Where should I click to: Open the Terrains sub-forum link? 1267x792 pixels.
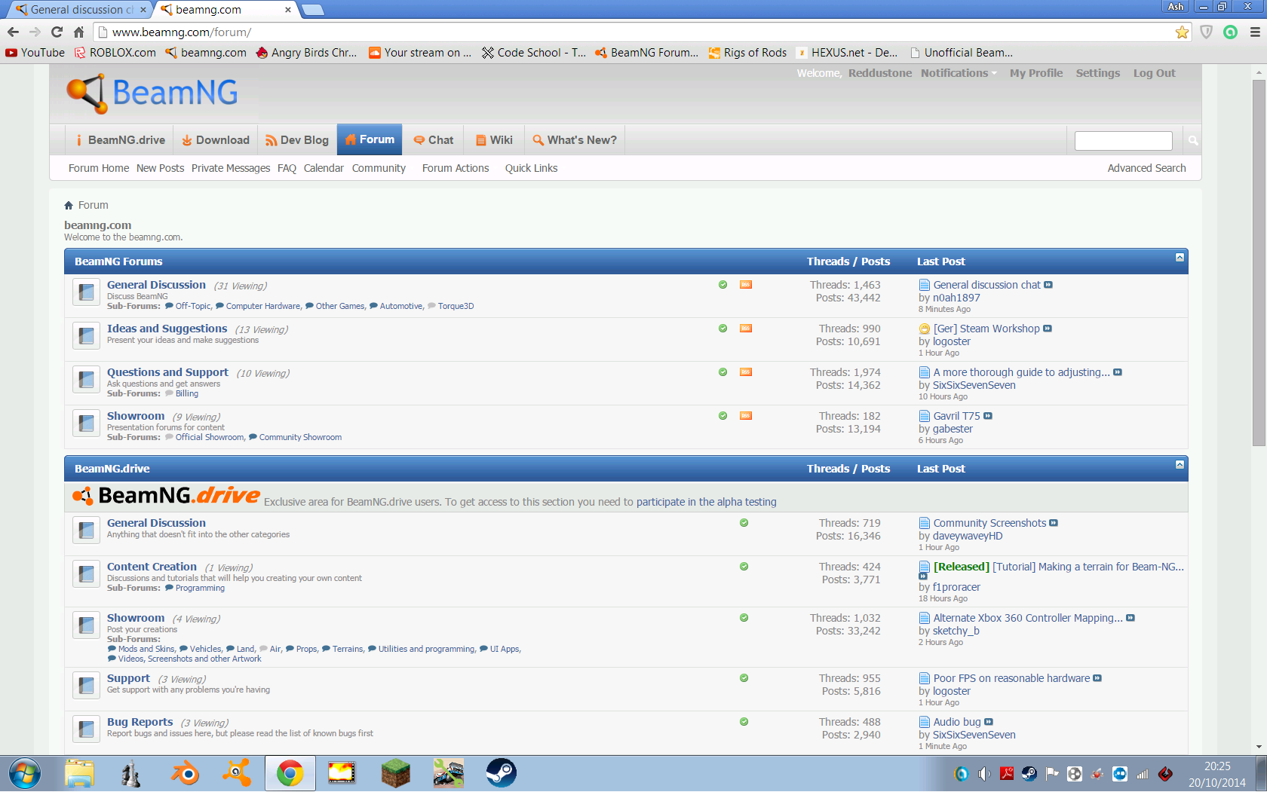click(348, 649)
